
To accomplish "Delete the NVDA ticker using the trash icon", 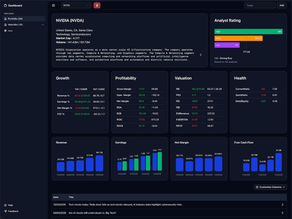I will click(x=96, y=5).
